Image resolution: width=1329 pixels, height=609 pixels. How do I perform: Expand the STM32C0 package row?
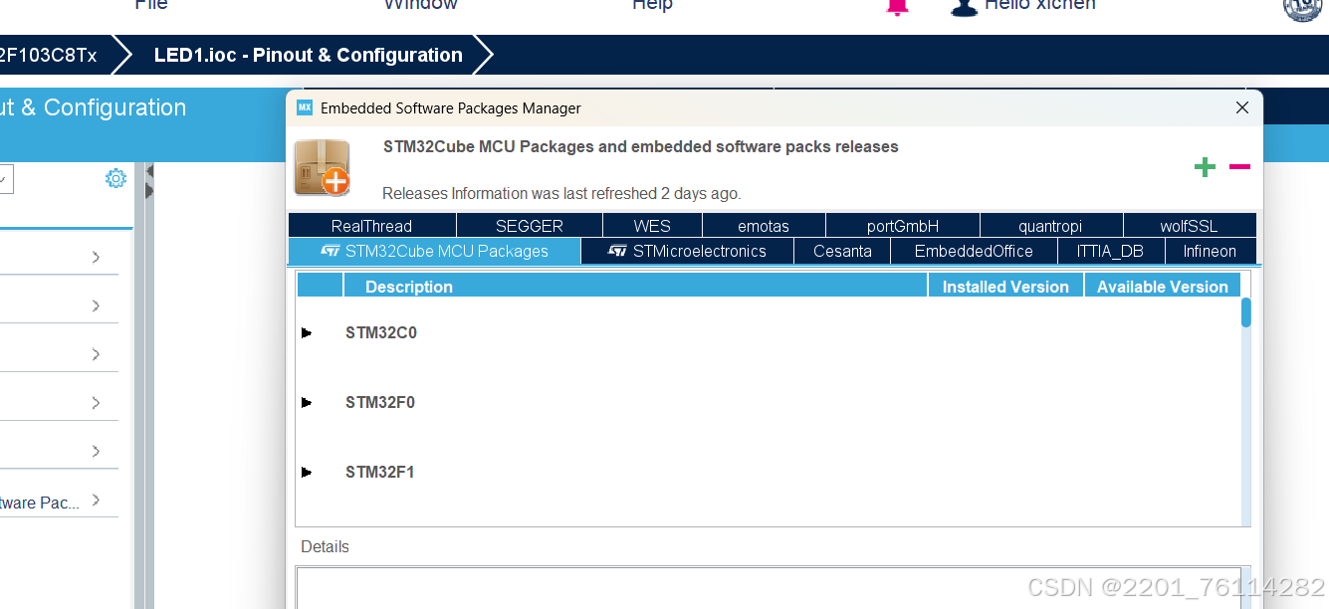(307, 333)
